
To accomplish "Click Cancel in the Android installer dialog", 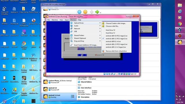I will pyautogui.click(x=99, y=55).
